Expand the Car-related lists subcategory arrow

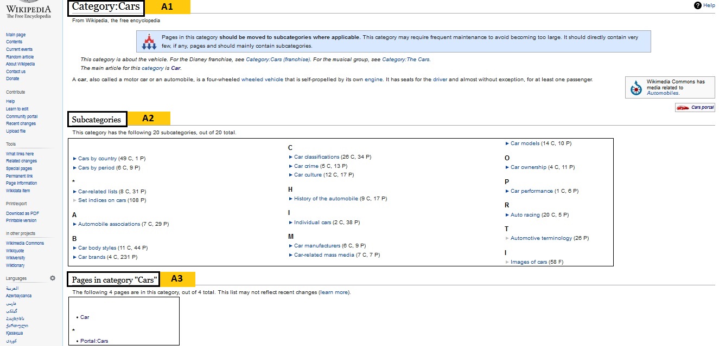[74, 192]
